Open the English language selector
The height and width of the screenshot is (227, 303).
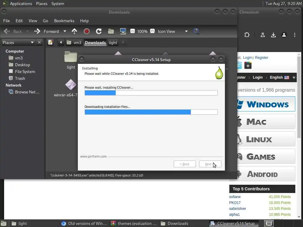[x=279, y=77]
